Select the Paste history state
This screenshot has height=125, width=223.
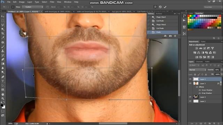tap(163, 32)
